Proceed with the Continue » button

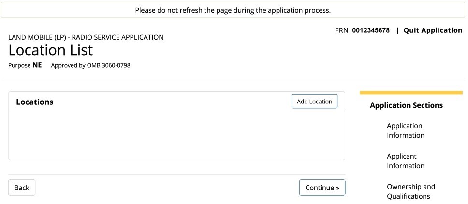pyautogui.click(x=322, y=188)
